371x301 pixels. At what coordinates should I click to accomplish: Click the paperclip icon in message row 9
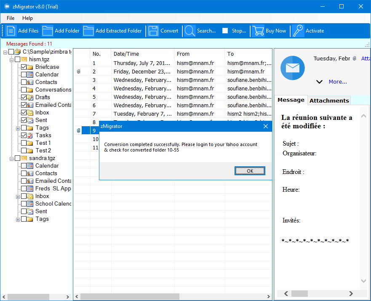[x=79, y=130]
